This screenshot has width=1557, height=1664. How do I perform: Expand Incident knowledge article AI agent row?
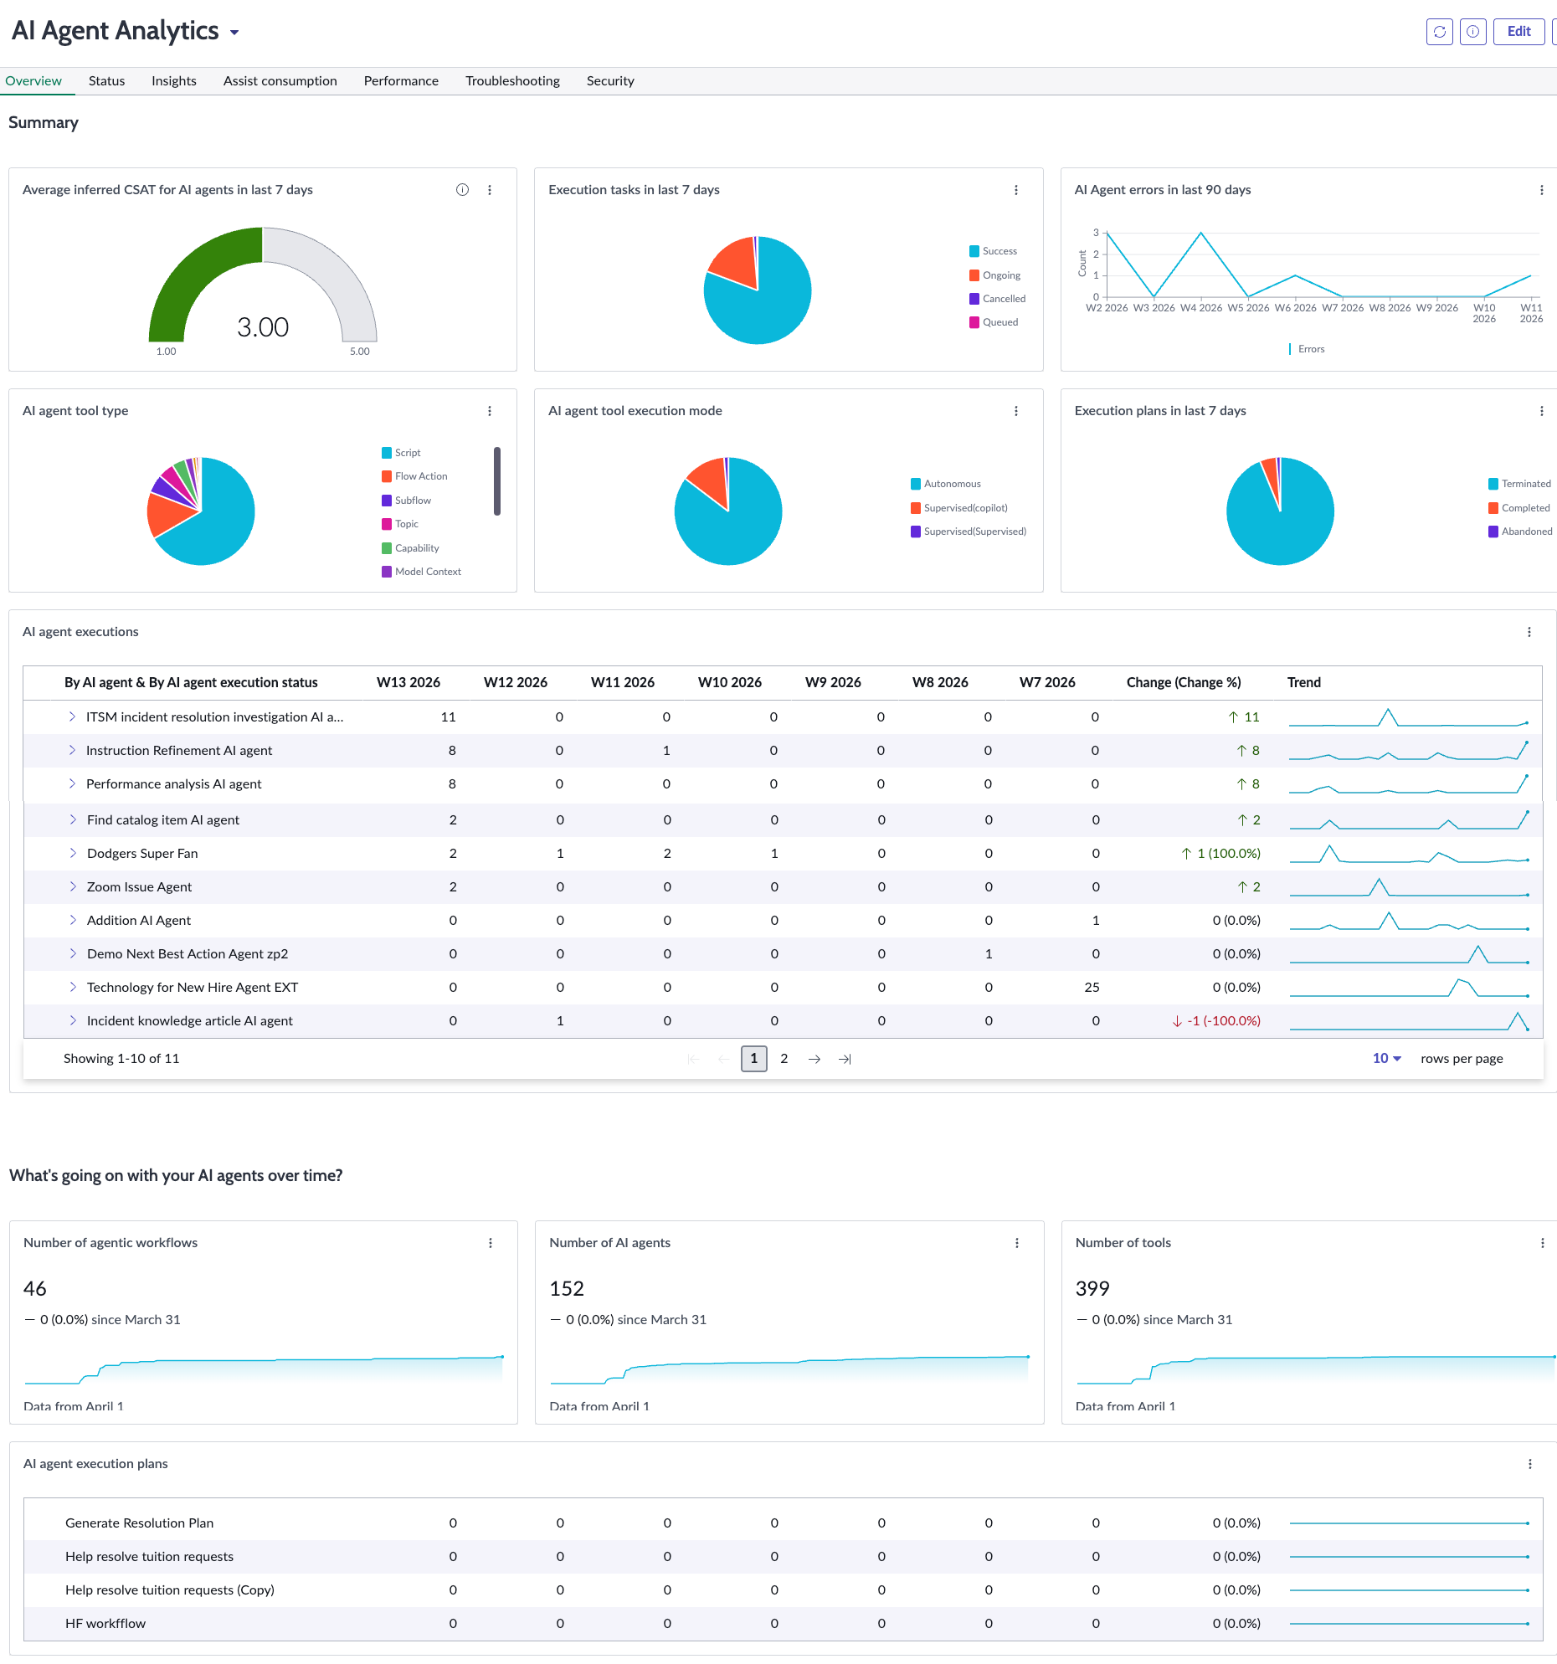73,1020
